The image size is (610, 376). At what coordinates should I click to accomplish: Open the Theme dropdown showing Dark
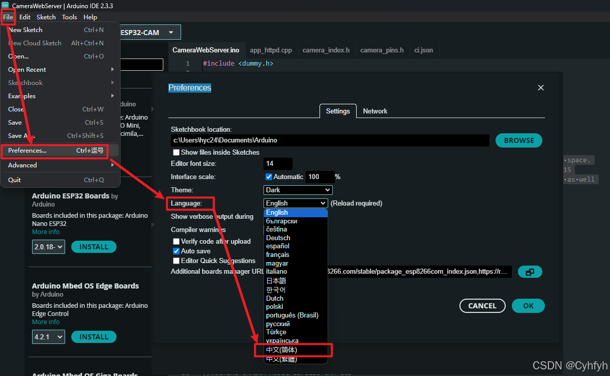[x=298, y=190]
